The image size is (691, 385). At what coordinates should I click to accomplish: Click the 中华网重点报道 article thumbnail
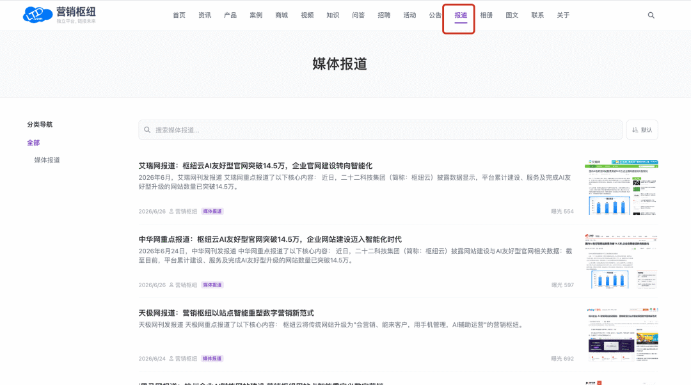click(621, 261)
